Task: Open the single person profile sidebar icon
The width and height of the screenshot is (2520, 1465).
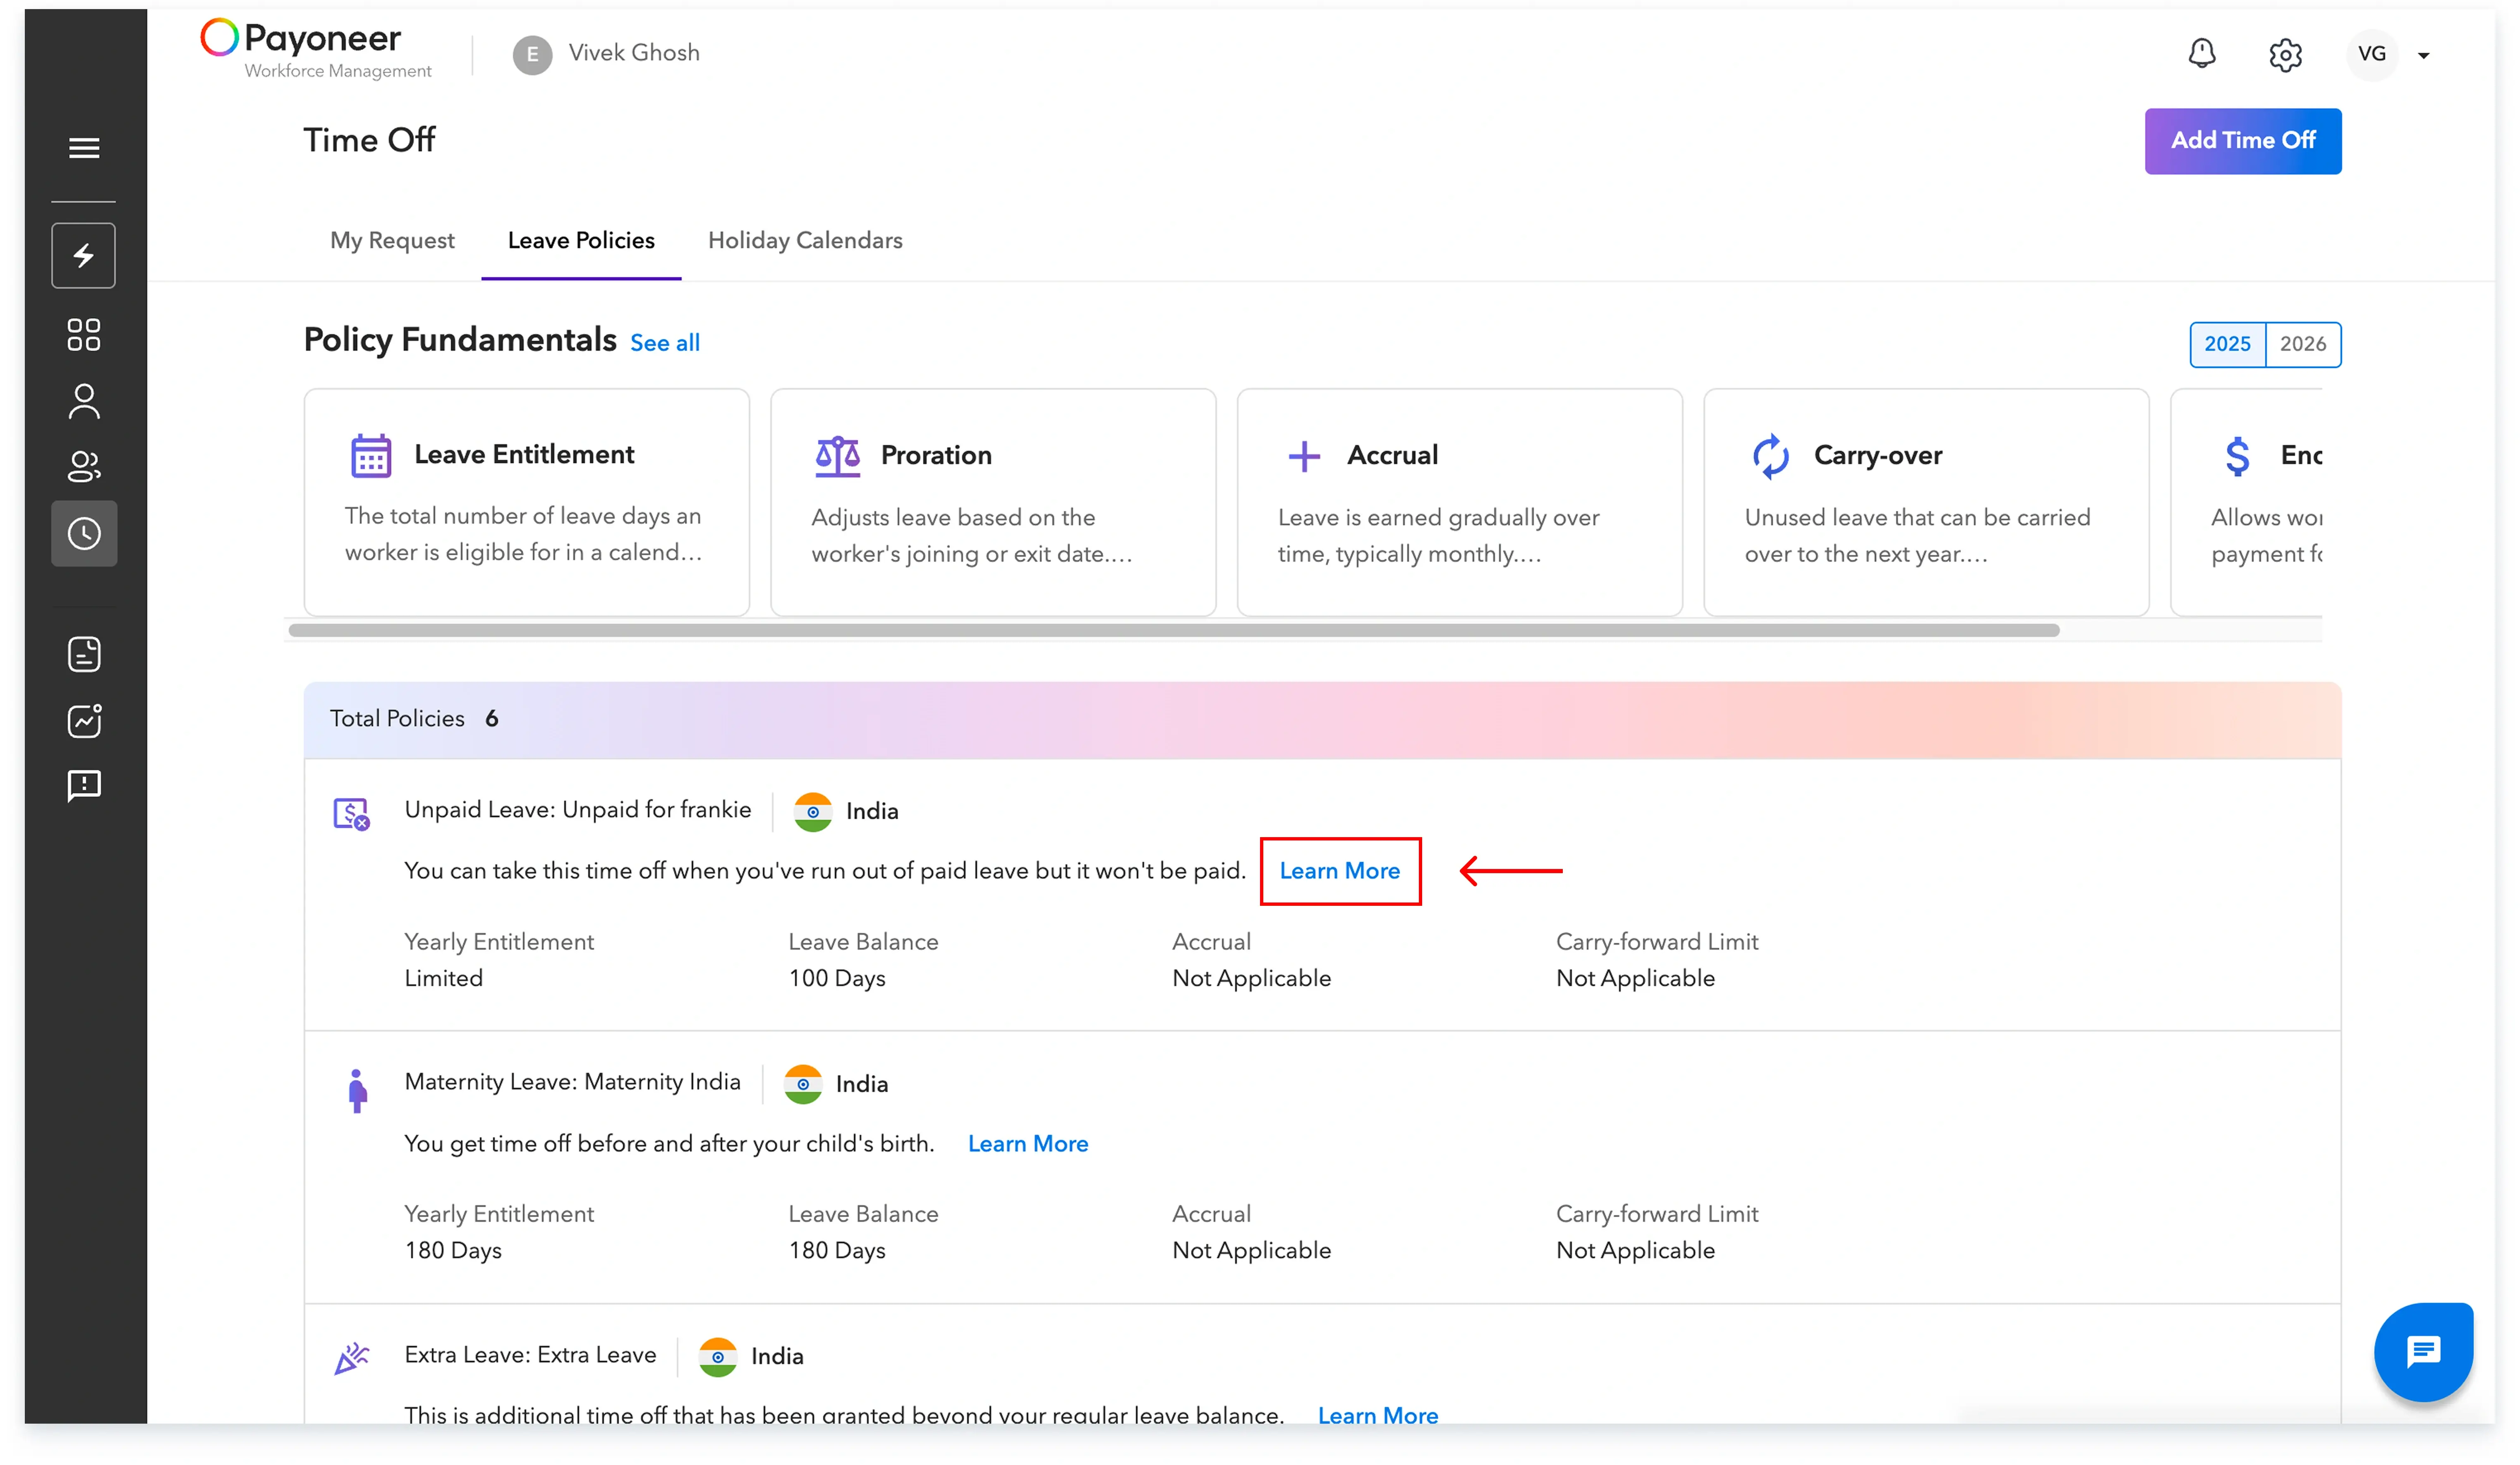Action: 84,402
